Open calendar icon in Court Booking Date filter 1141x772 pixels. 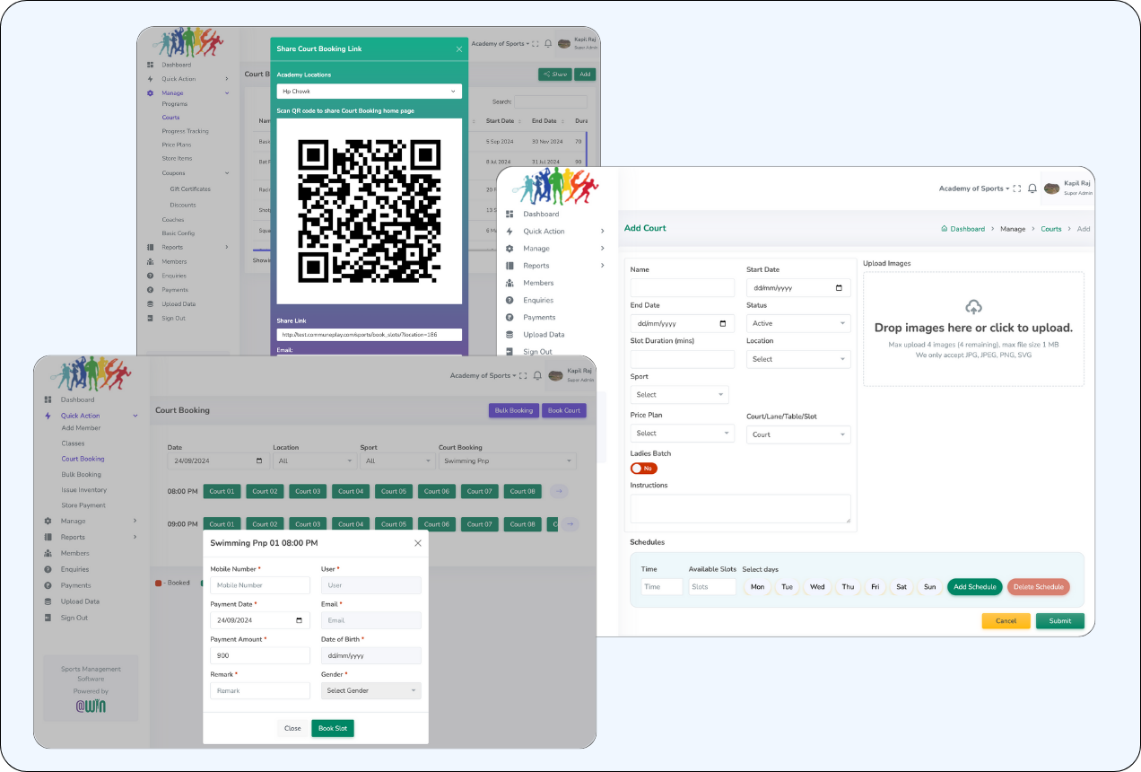[259, 461]
